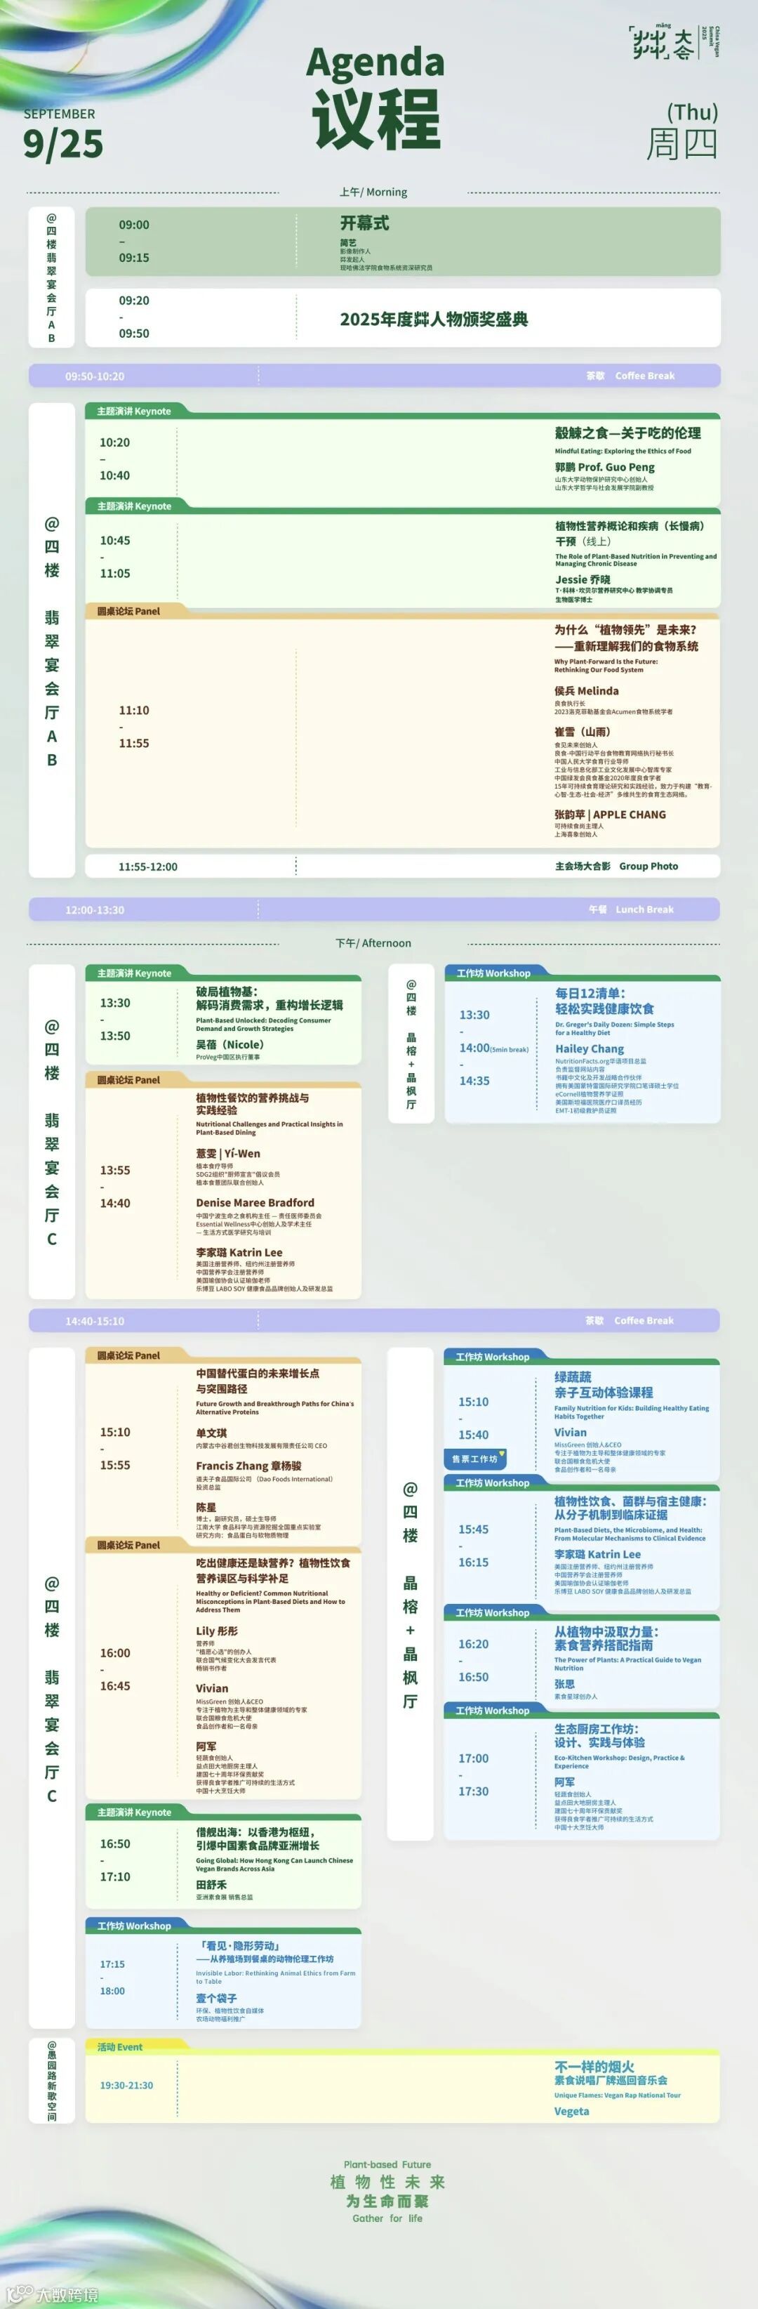Click the 12:00-13:30 Lunch Break bar
Screen dimensions: 758x2309
click(375, 909)
